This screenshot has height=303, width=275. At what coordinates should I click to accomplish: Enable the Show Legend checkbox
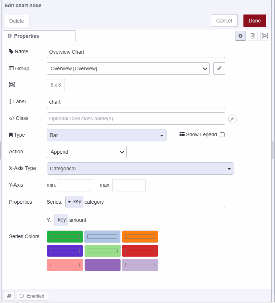pos(222,134)
